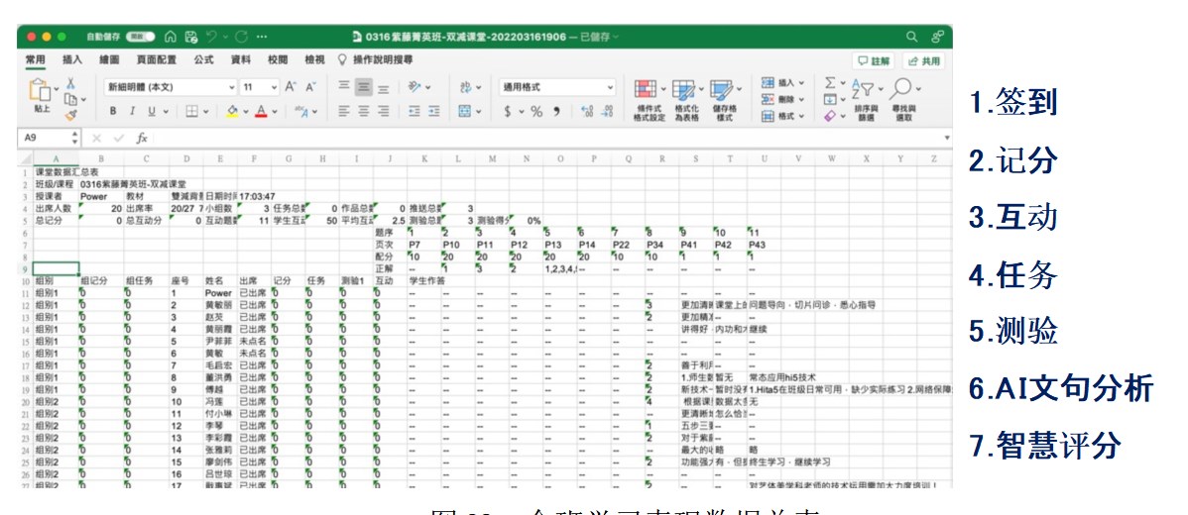Image resolution: width=1188 pixels, height=515 pixels.
Task: Apply percent style to the cell
Action: coord(536,112)
